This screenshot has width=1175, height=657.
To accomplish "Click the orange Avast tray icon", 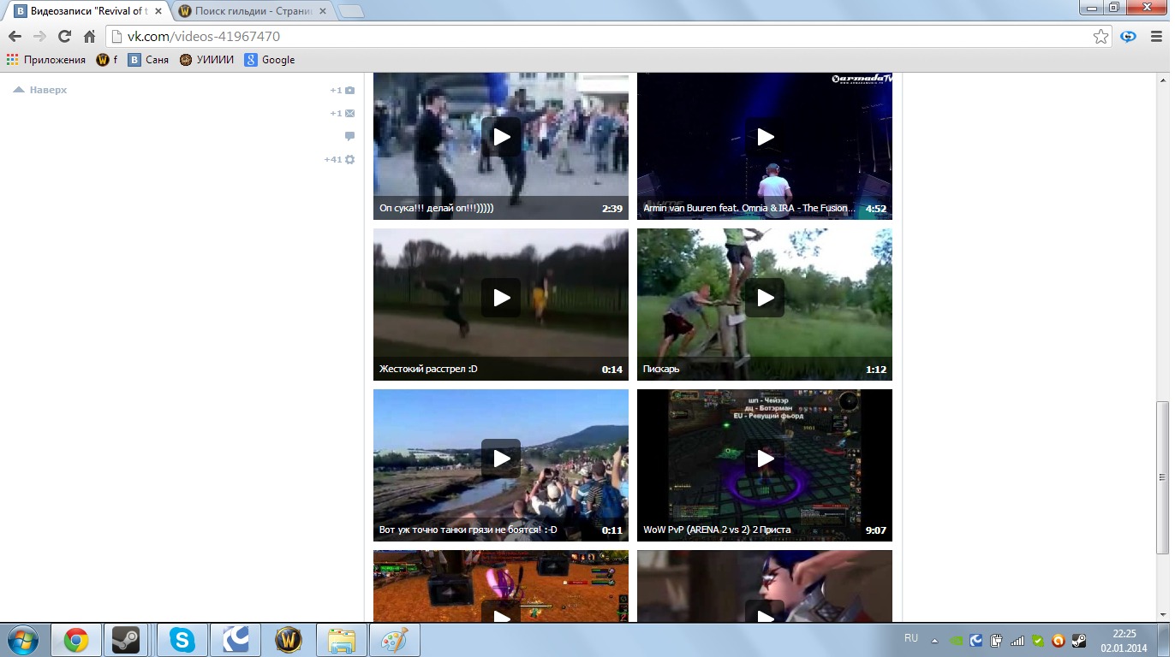I will tap(1059, 640).
